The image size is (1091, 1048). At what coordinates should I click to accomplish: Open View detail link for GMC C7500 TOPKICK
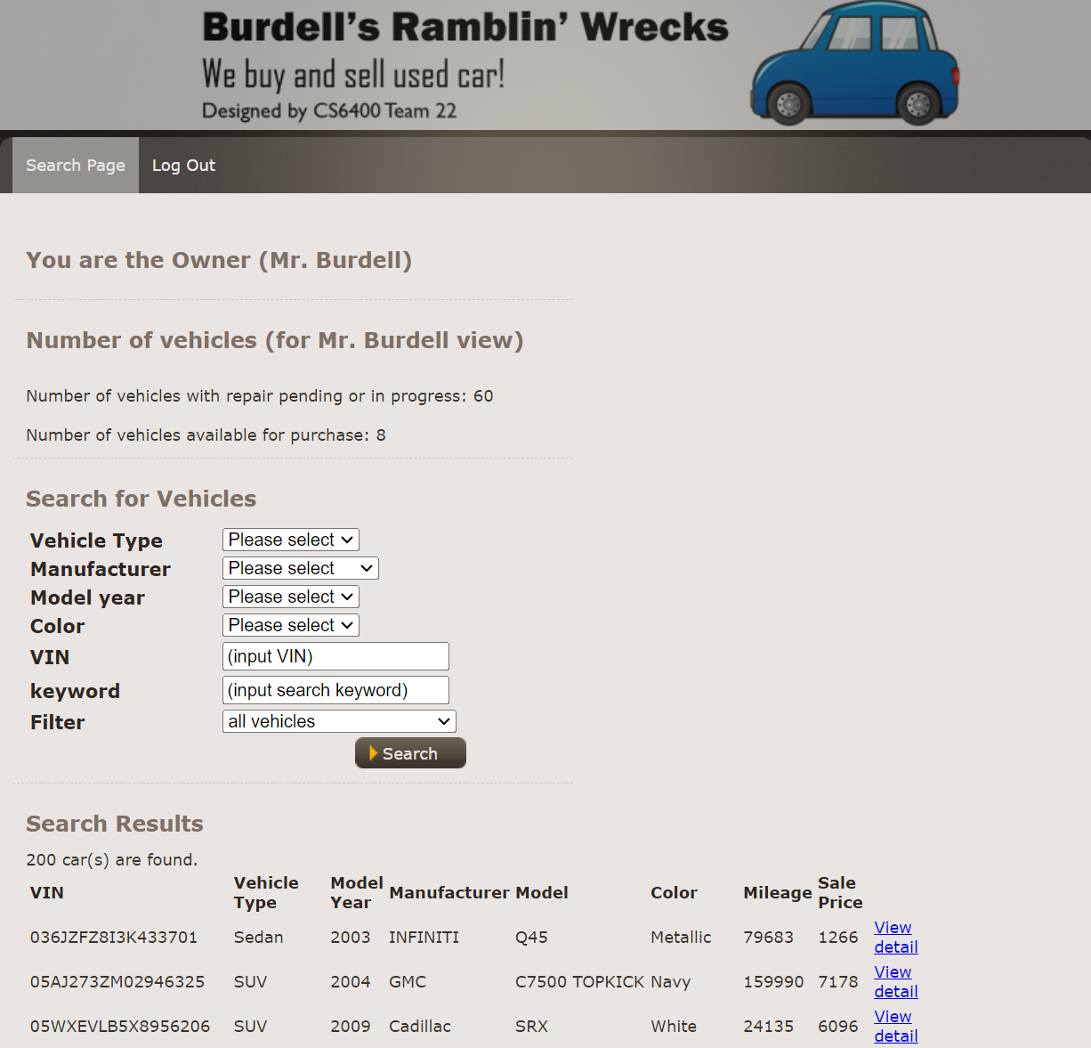pos(896,982)
